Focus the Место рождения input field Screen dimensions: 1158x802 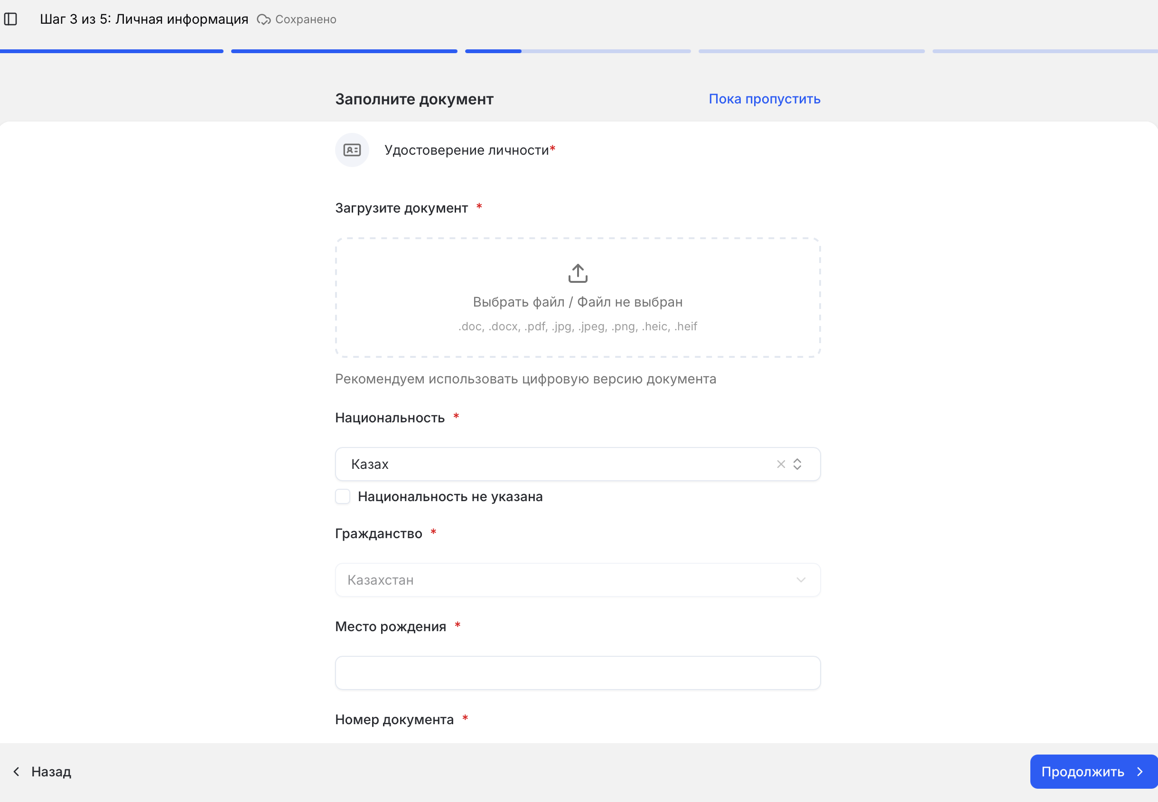click(x=578, y=673)
